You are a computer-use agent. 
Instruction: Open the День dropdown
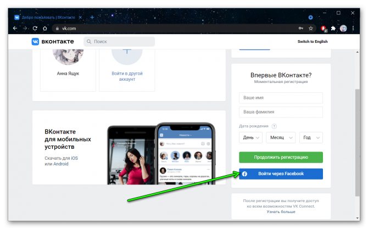pyautogui.click(x=250, y=137)
